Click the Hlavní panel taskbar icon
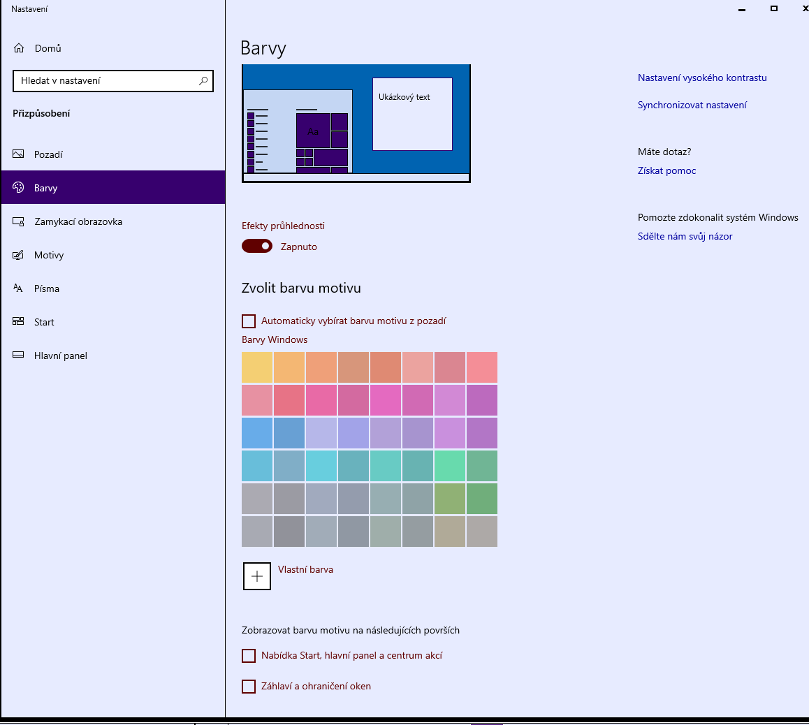 click(x=19, y=356)
